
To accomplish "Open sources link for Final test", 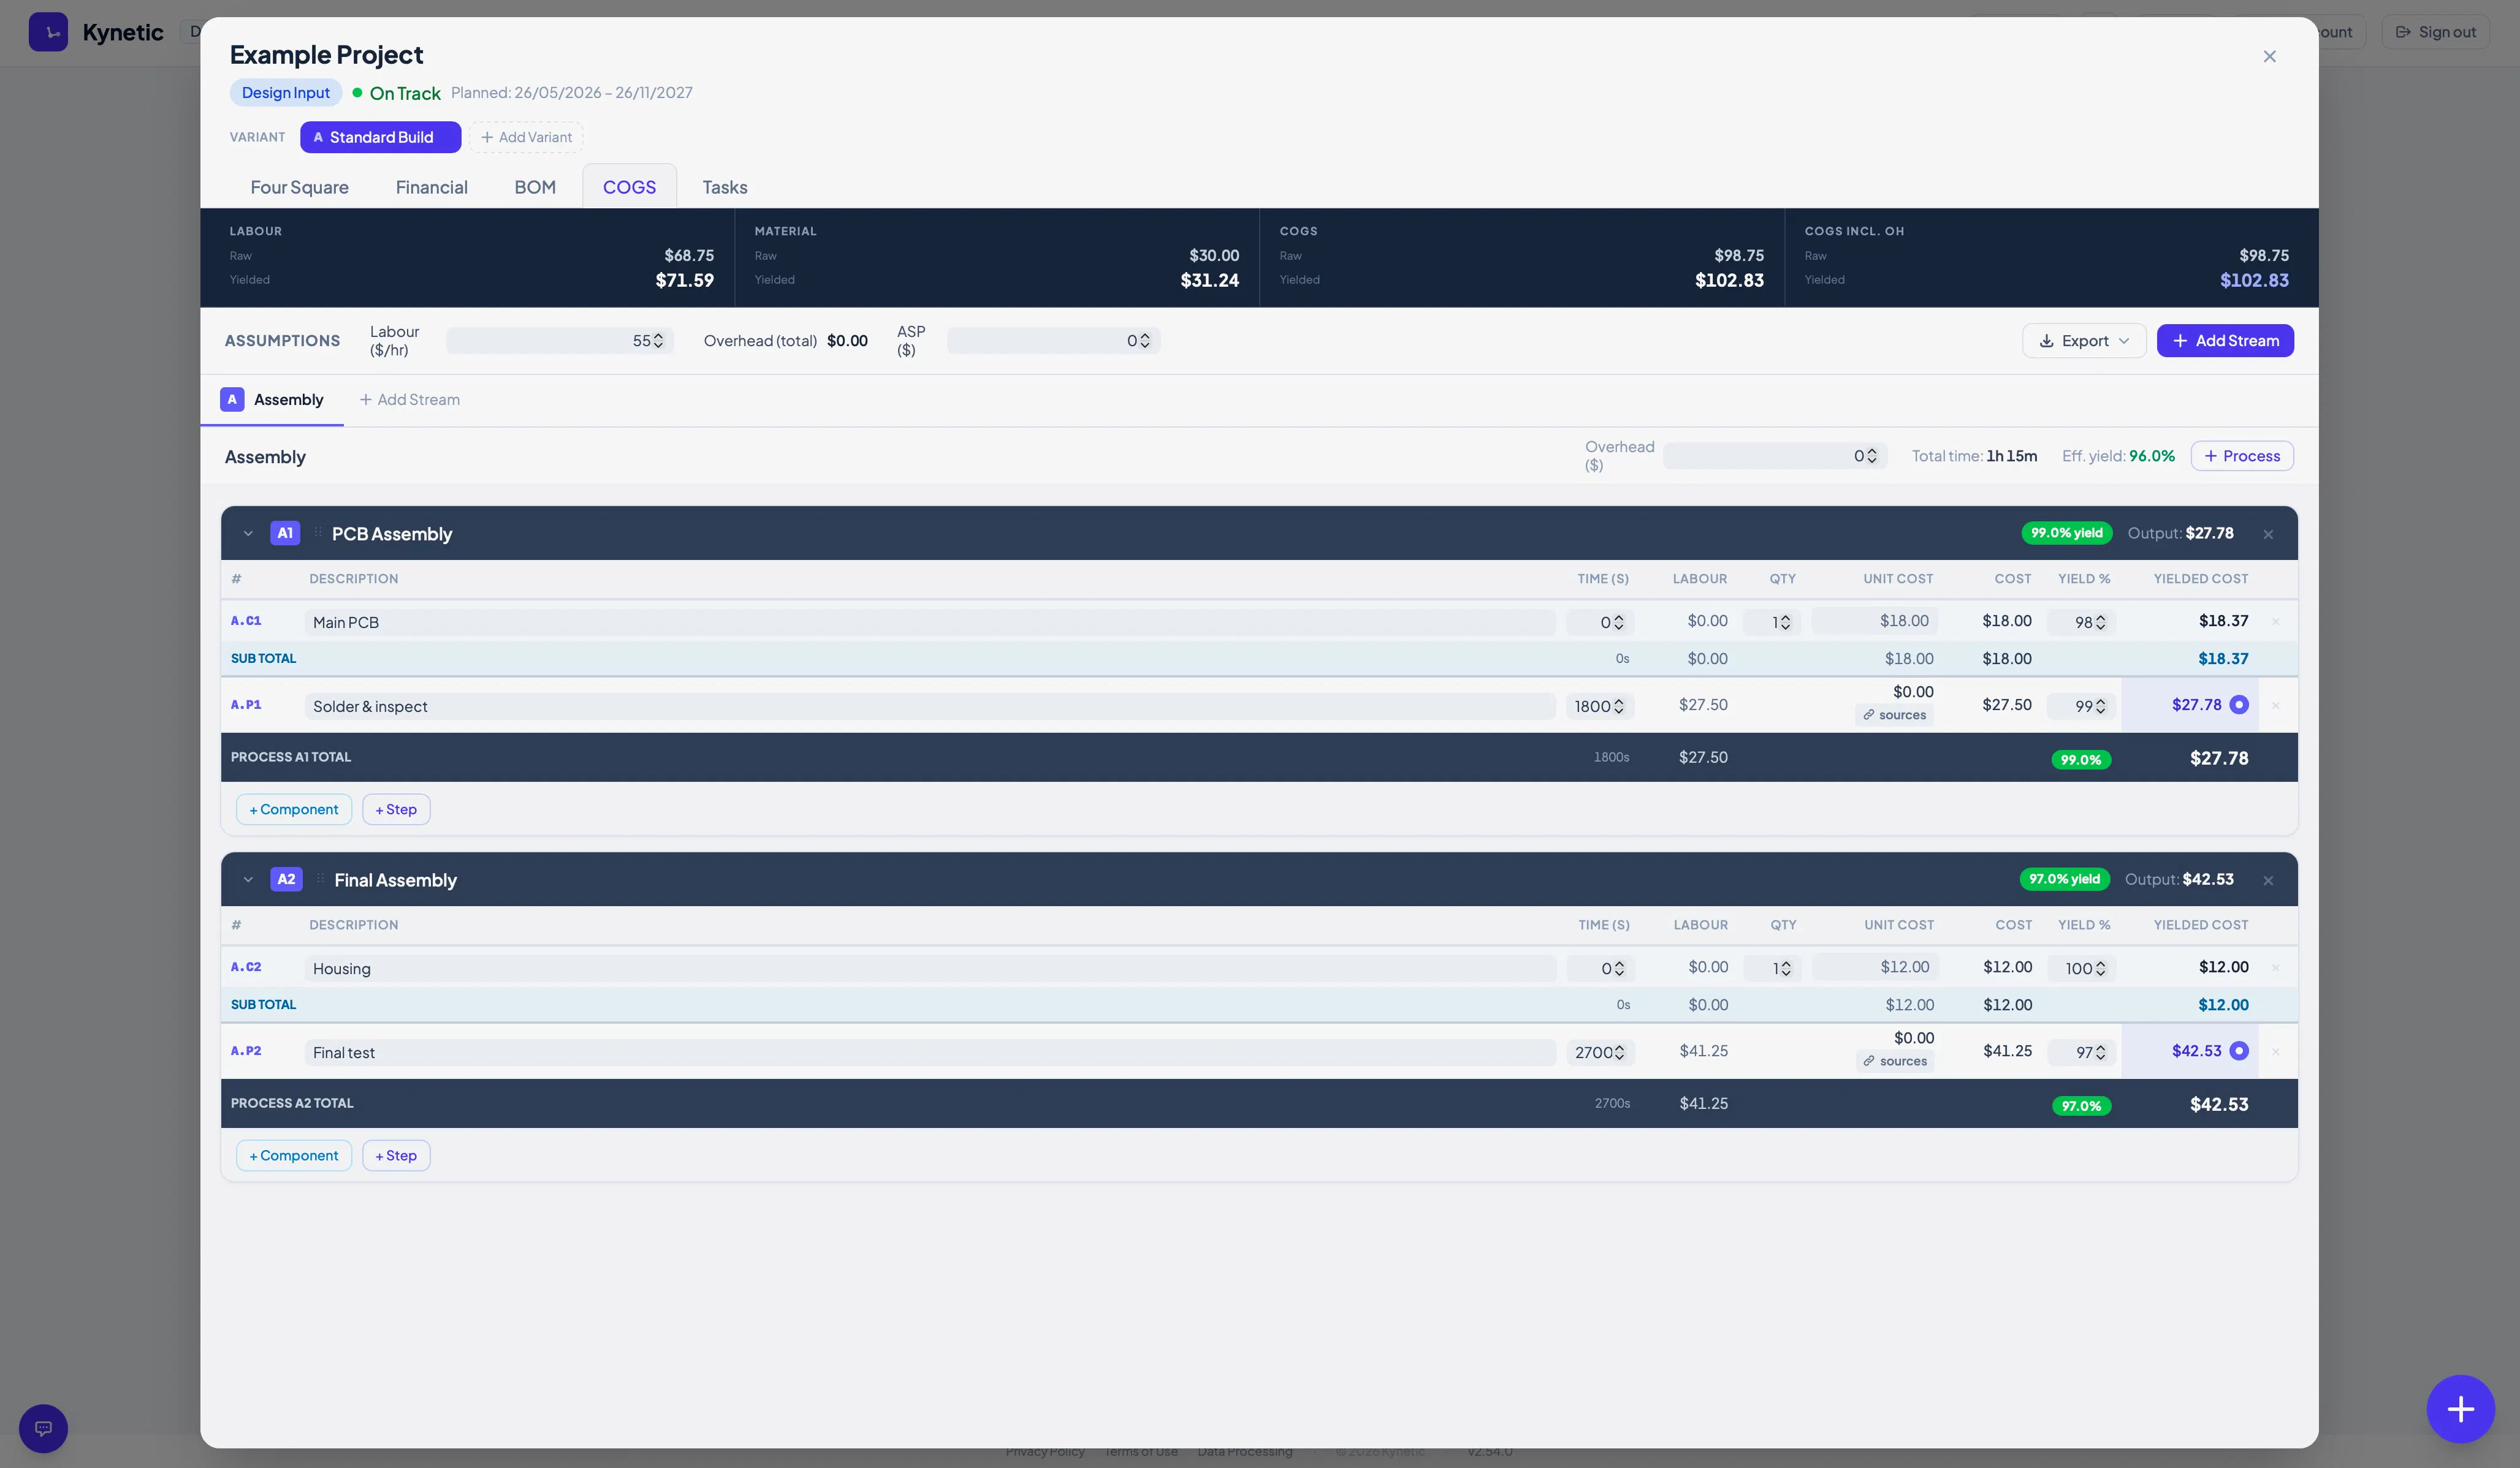I will (x=1895, y=1061).
